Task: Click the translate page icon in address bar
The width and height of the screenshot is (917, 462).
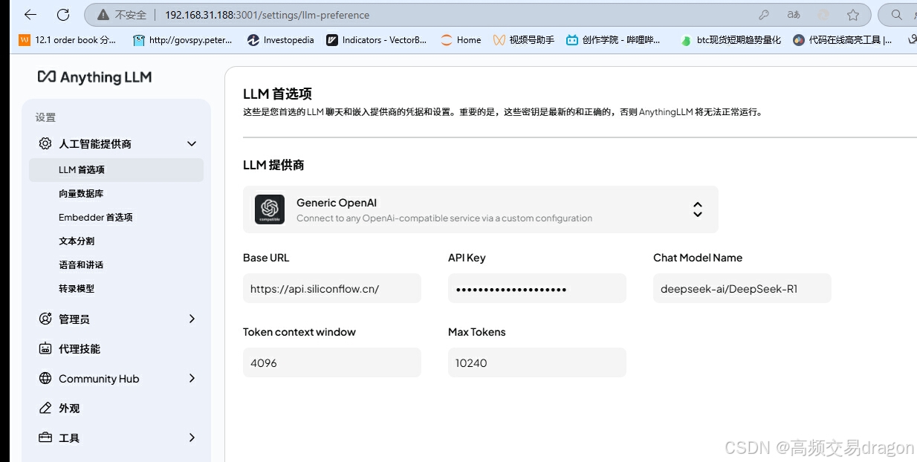Action: pyautogui.click(x=794, y=15)
